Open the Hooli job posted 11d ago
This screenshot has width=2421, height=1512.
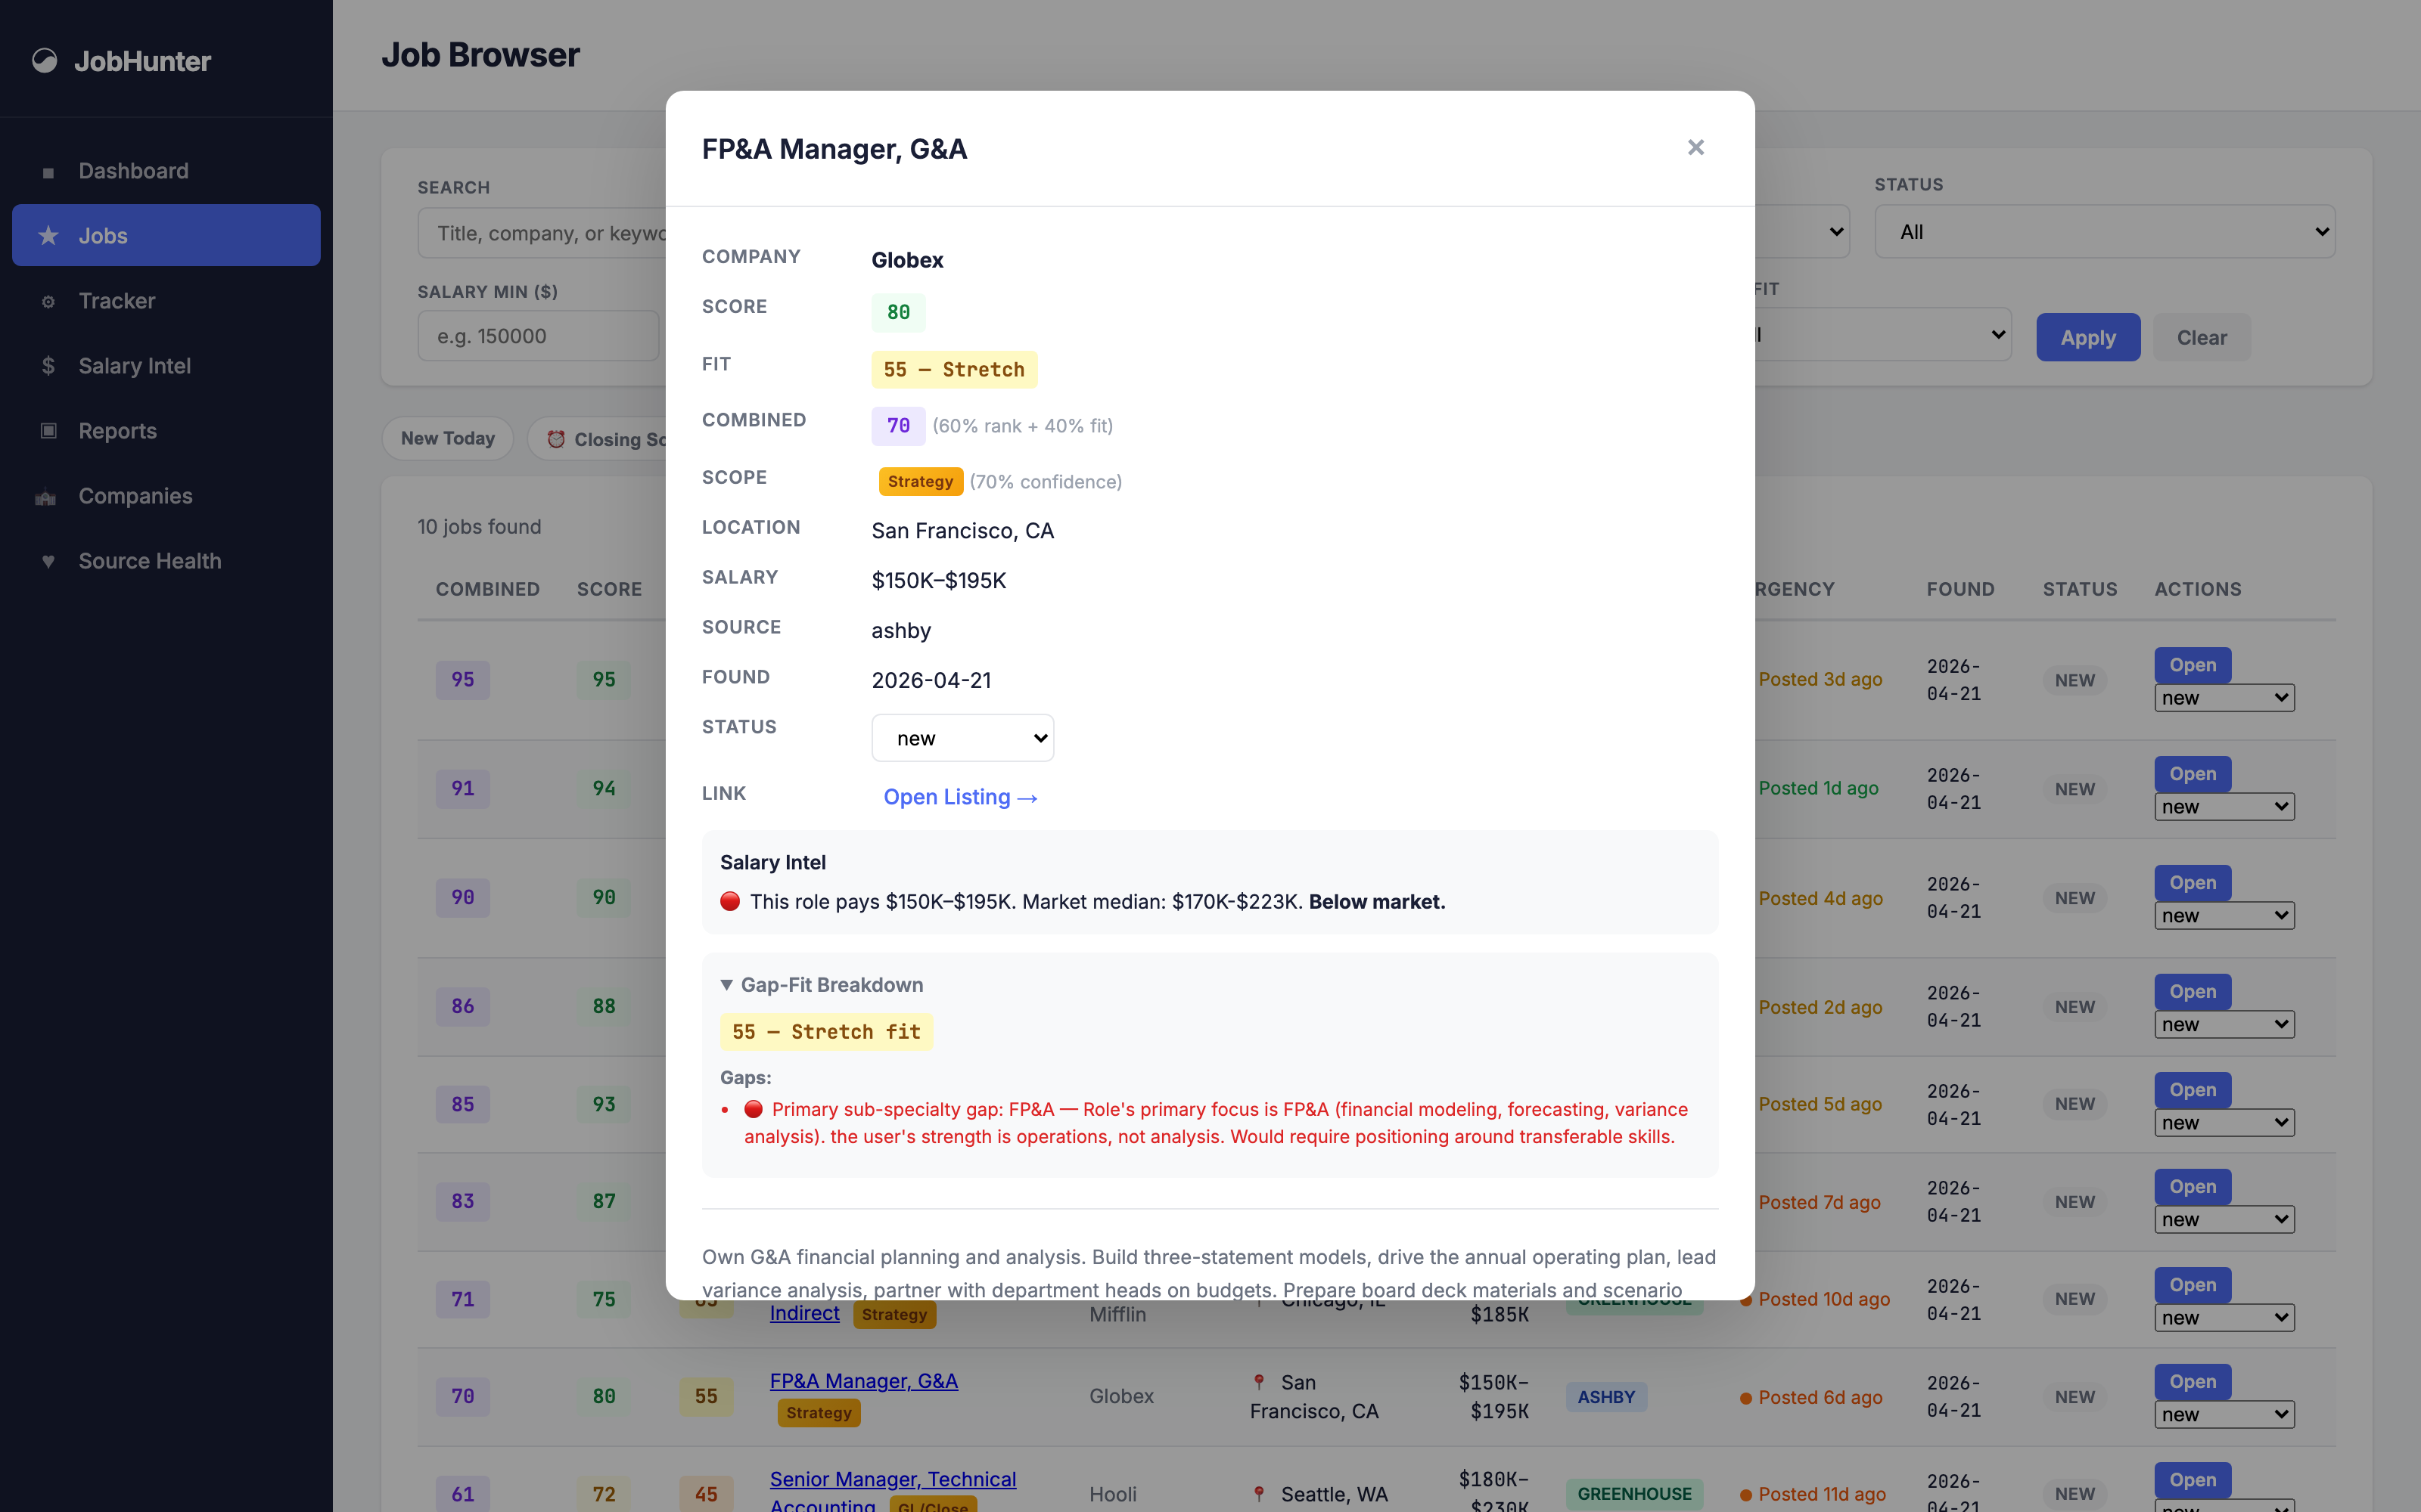[2192, 1480]
